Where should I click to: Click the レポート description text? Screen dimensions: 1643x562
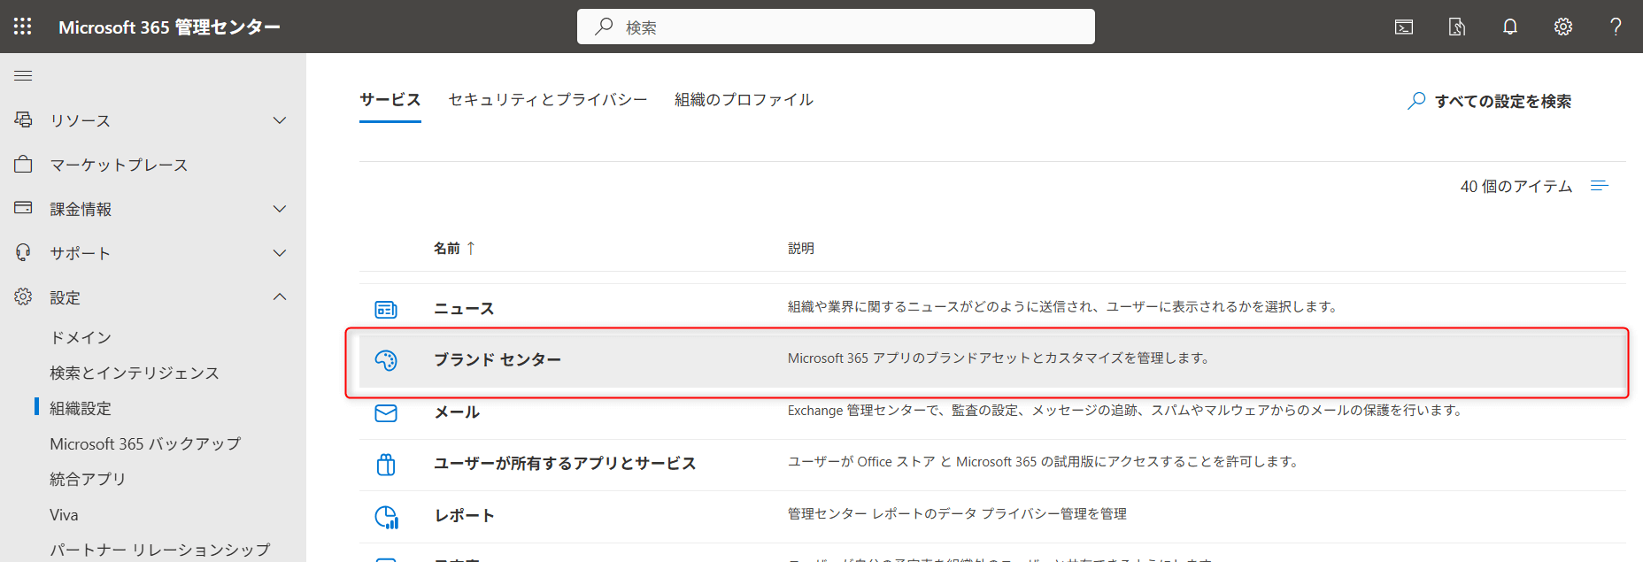pyautogui.click(x=957, y=513)
